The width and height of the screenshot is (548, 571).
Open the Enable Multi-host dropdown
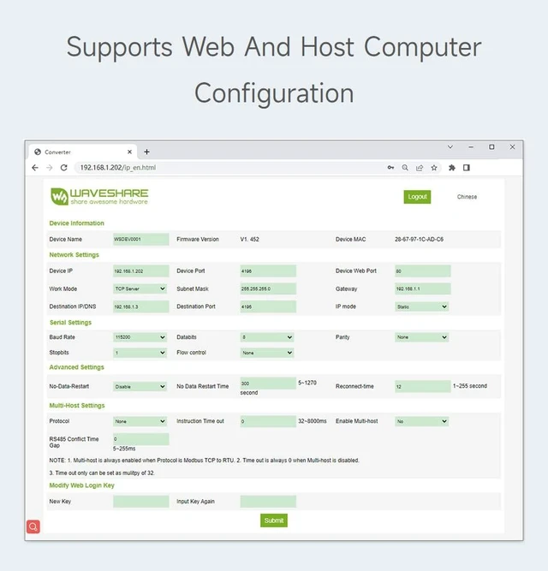click(421, 421)
